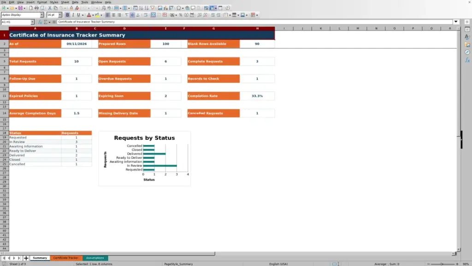Click the Insert Pivot Table icon

pyautogui.click(x=171, y=8)
